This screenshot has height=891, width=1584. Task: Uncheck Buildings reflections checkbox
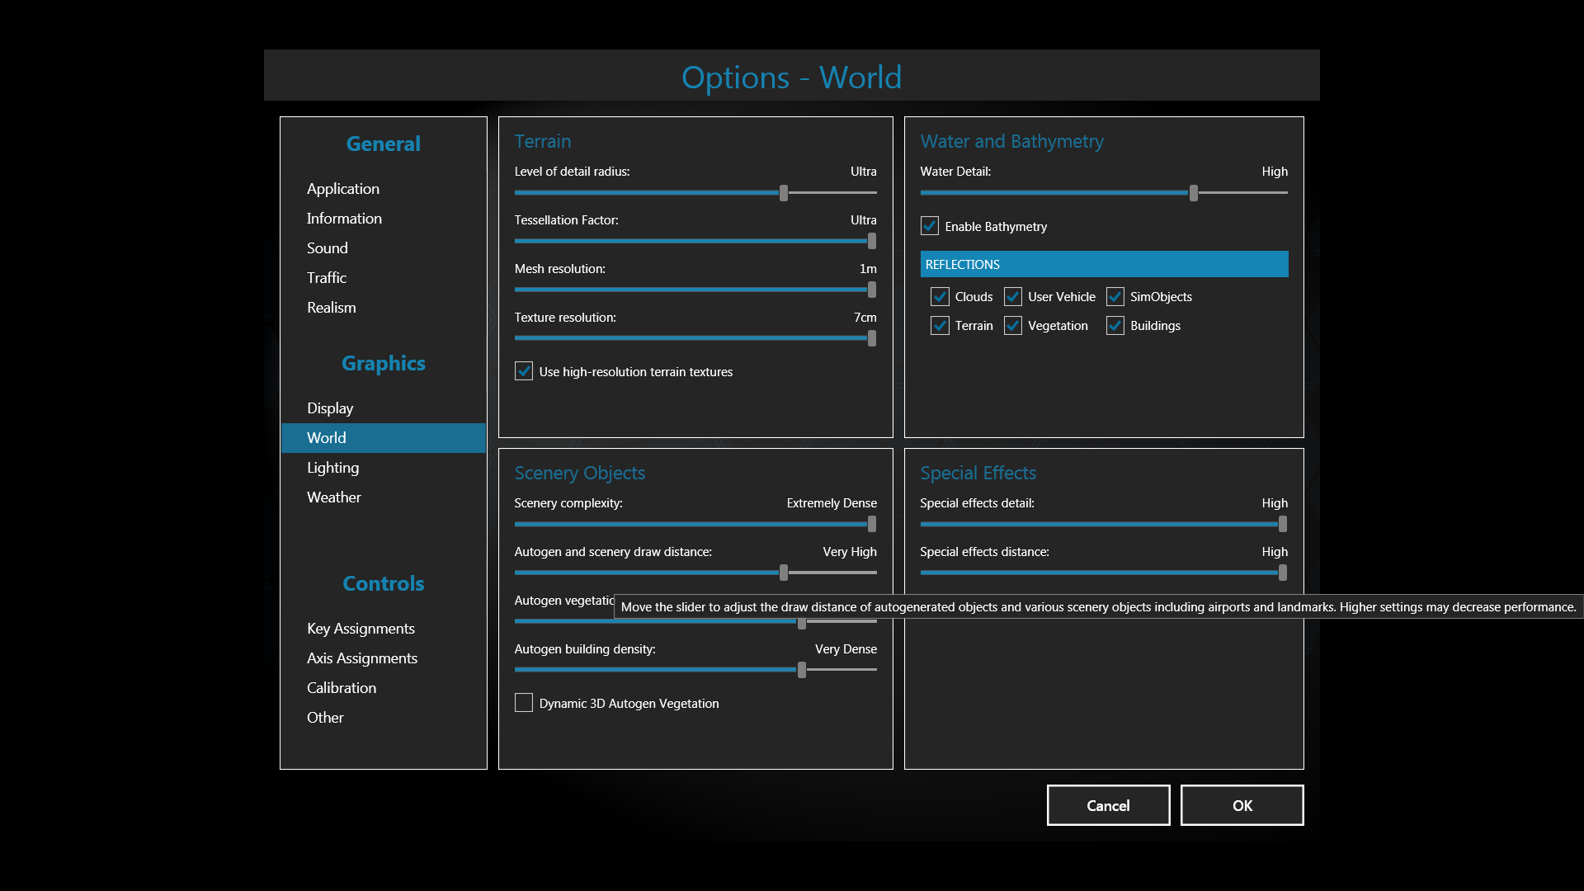(x=1115, y=326)
